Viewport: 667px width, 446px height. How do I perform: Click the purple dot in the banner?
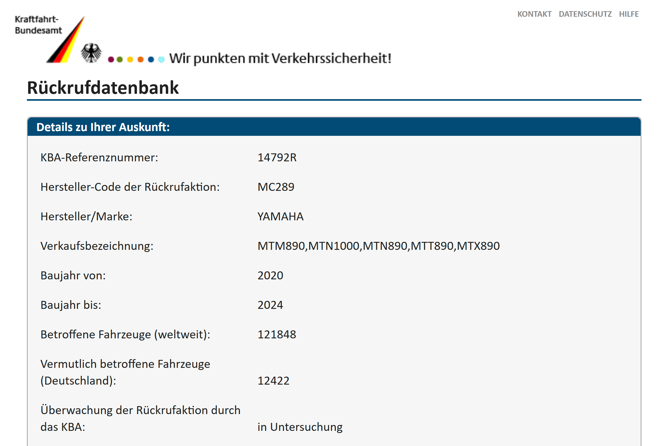(111, 60)
